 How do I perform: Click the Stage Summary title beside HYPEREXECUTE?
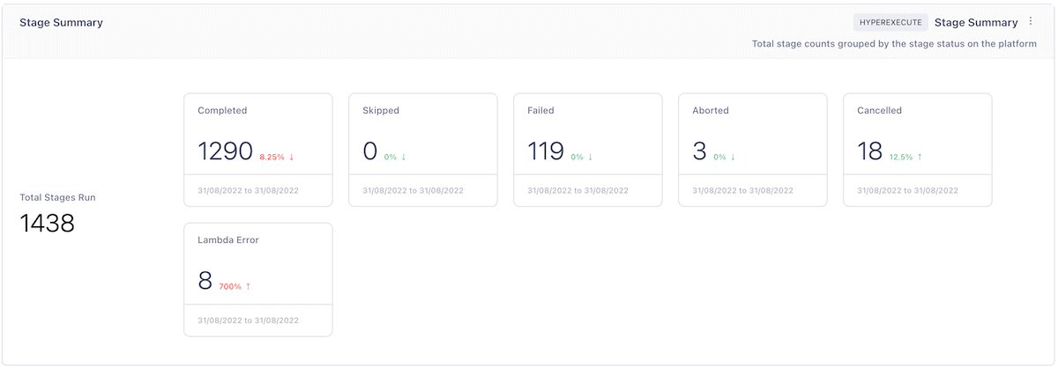pyautogui.click(x=976, y=23)
